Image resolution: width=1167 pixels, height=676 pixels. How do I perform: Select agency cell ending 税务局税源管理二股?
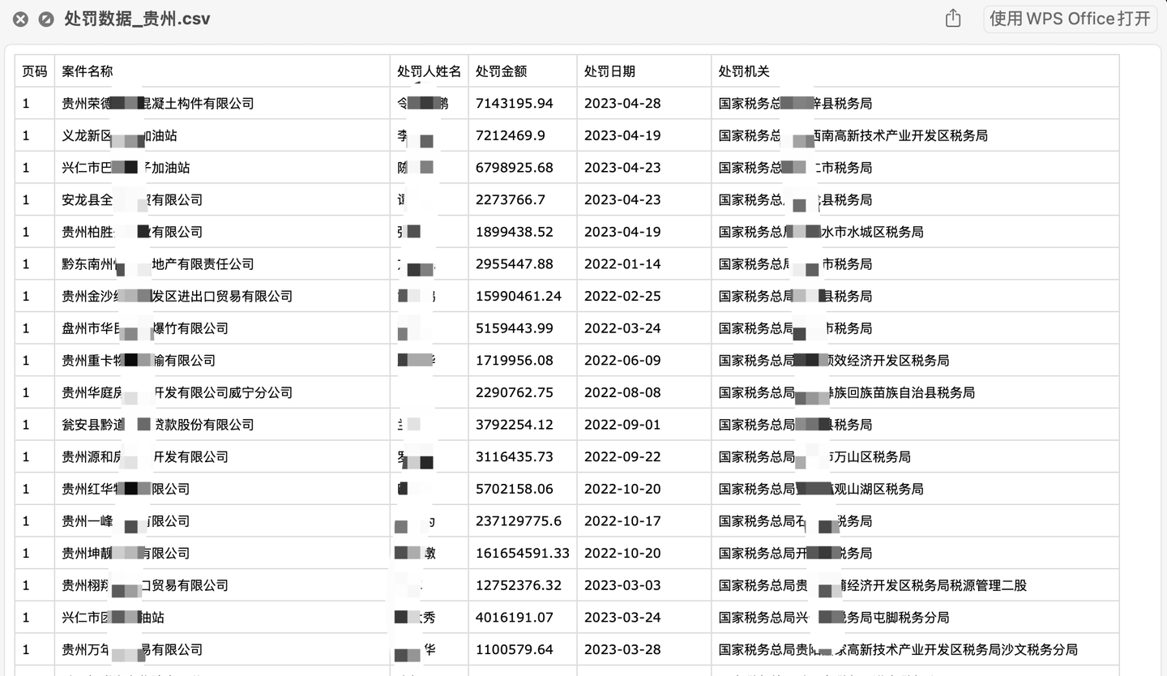click(915, 585)
